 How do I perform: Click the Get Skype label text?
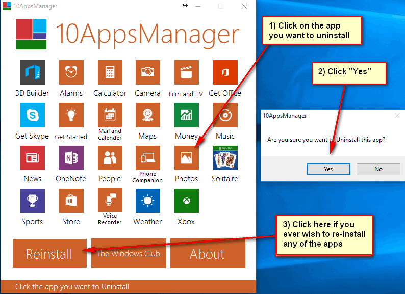[32, 136]
